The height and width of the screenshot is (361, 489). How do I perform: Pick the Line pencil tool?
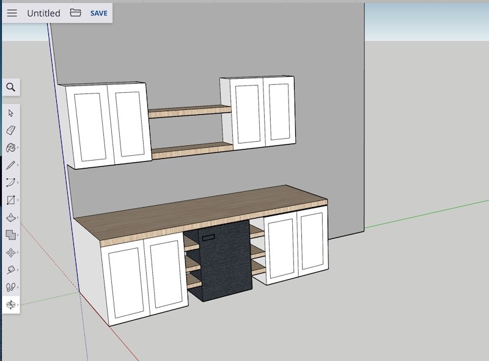click(x=10, y=165)
